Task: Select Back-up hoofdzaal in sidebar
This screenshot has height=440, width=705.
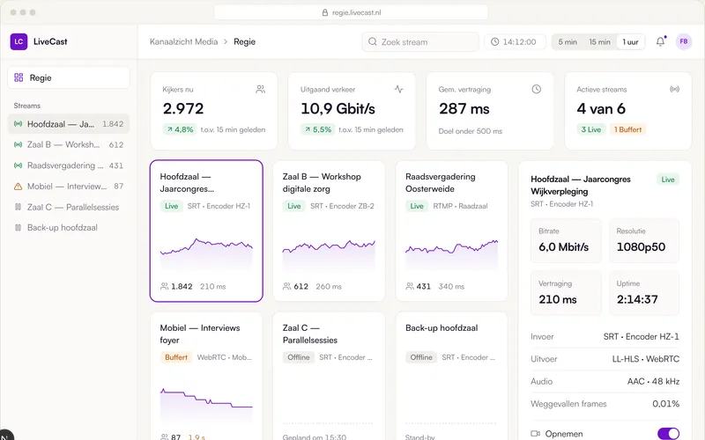Action: (x=69, y=228)
